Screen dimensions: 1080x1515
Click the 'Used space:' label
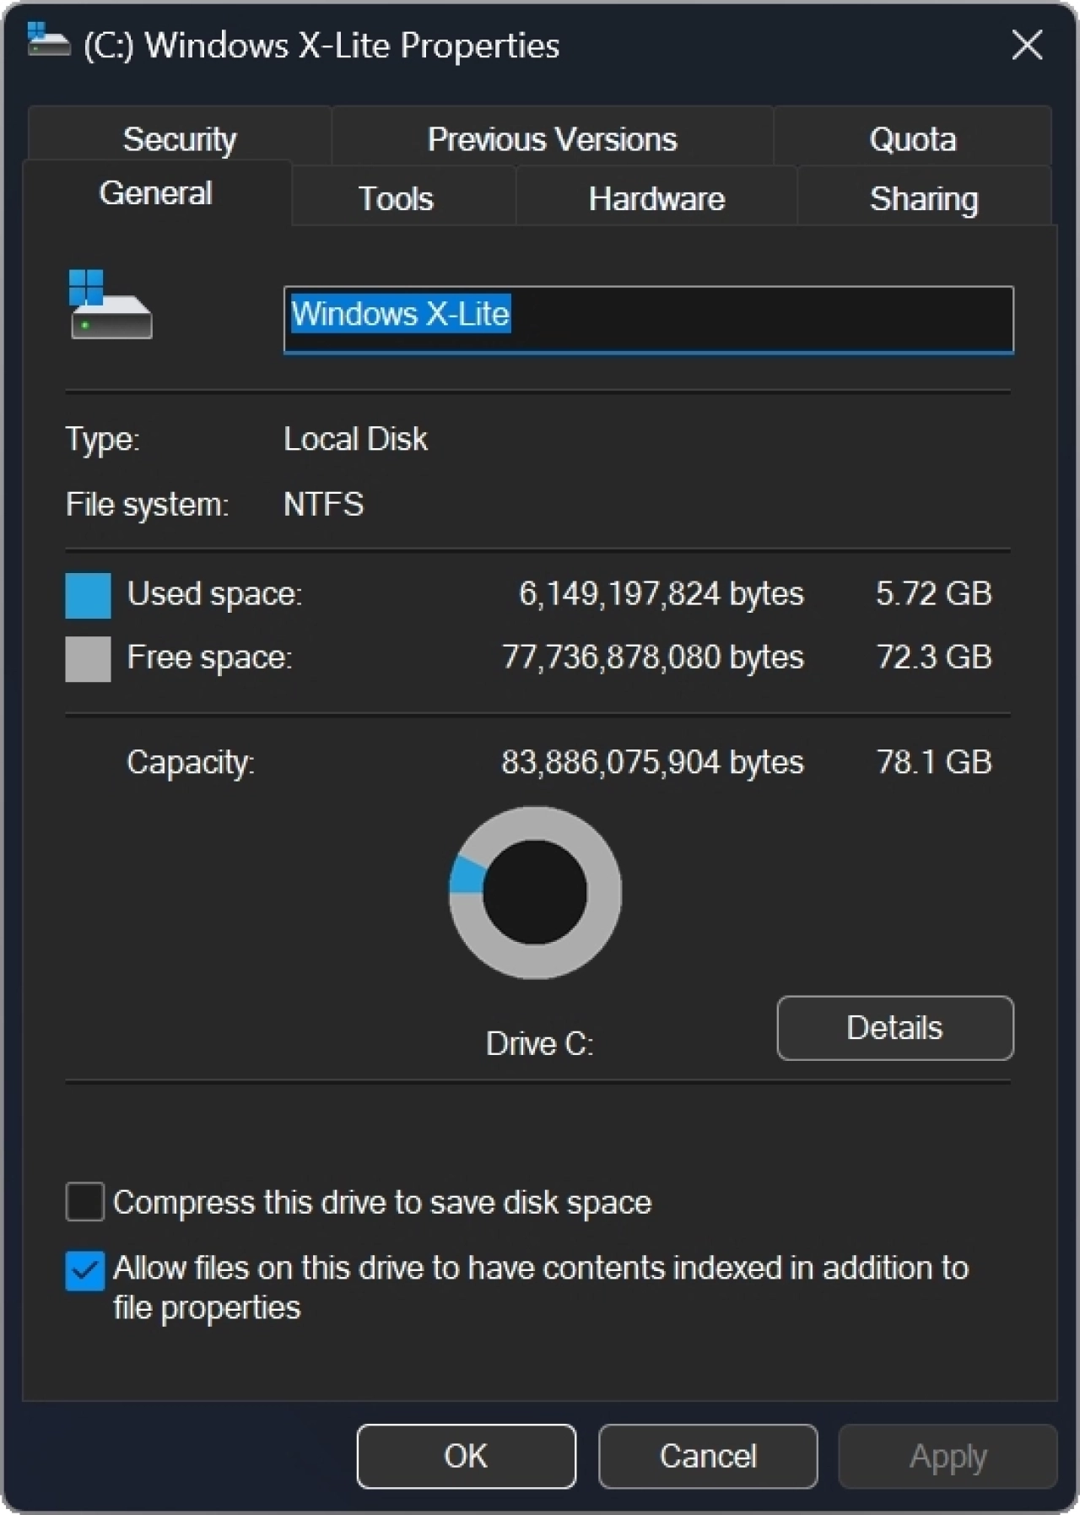214,594
